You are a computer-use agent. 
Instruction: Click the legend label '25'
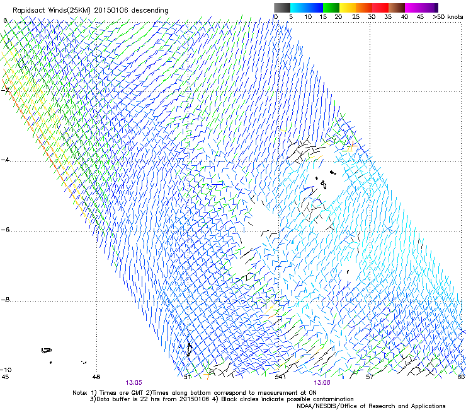tap(355, 17)
